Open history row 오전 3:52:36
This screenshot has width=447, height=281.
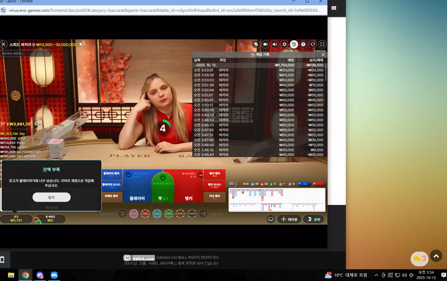259,85
